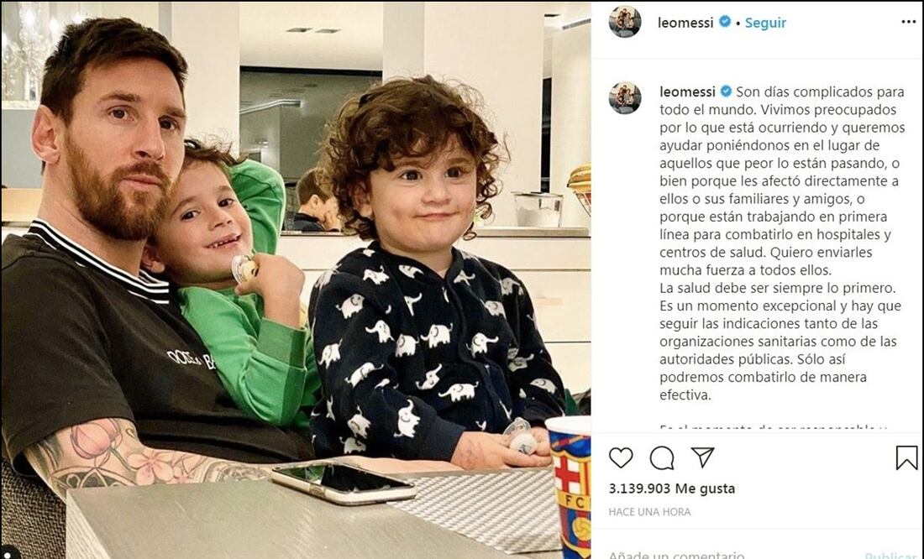The width and height of the screenshot is (924, 559).
Task: Open comments via the speech bubble icon
Action: point(662,457)
